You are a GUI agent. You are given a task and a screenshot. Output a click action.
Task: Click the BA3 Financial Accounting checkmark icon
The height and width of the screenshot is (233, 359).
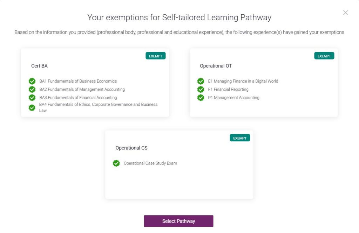pyautogui.click(x=32, y=98)
